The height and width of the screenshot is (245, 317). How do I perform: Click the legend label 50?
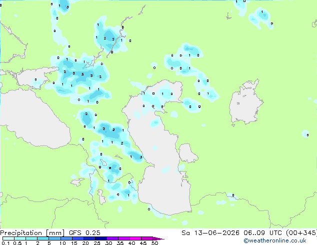pyautogui.click(x=155, y=243)
